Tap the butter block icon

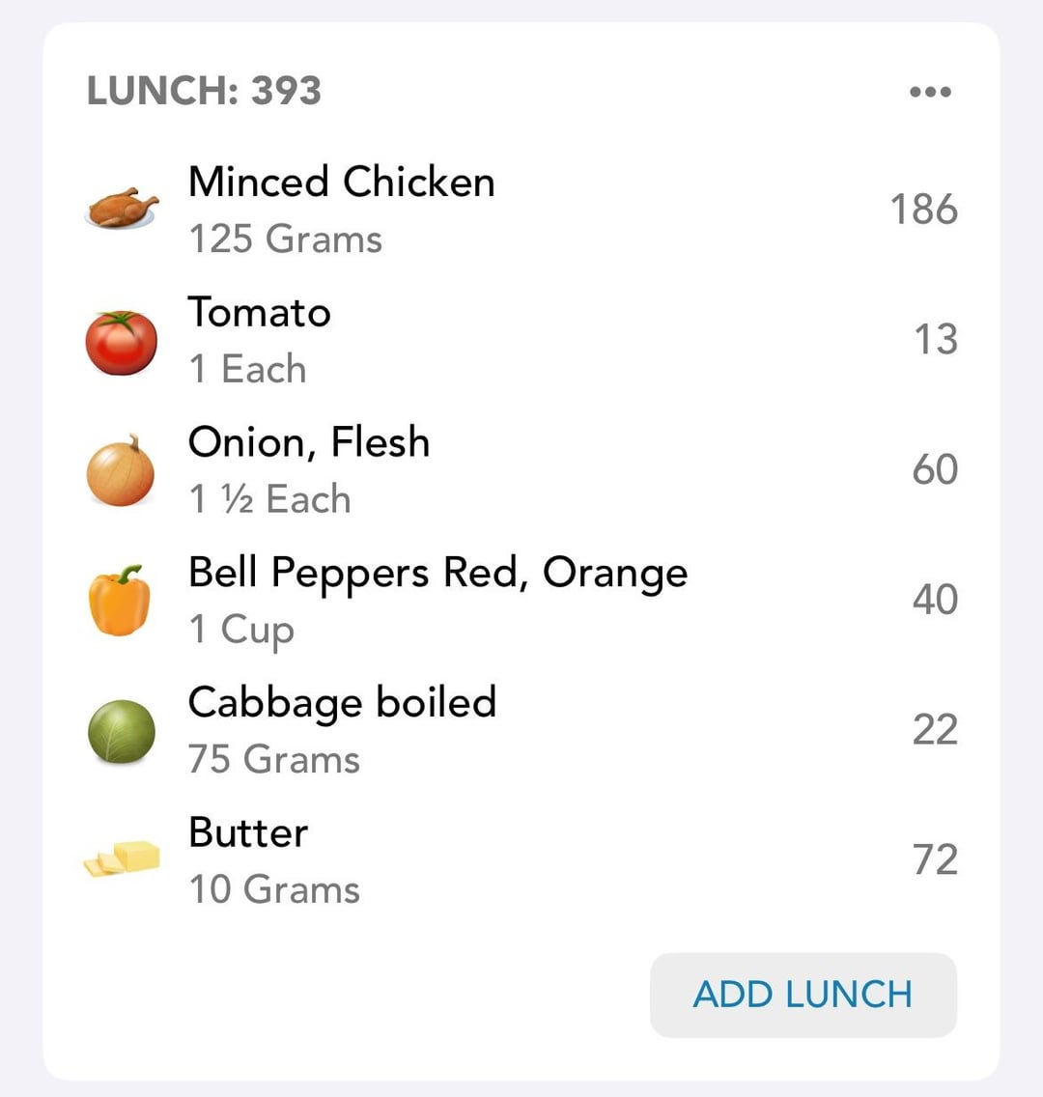[x=122, y=858]
